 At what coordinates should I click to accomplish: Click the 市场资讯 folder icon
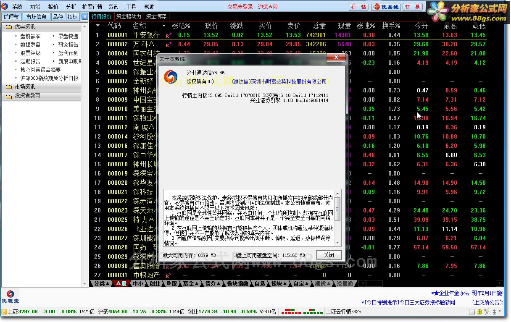[8, 87]
